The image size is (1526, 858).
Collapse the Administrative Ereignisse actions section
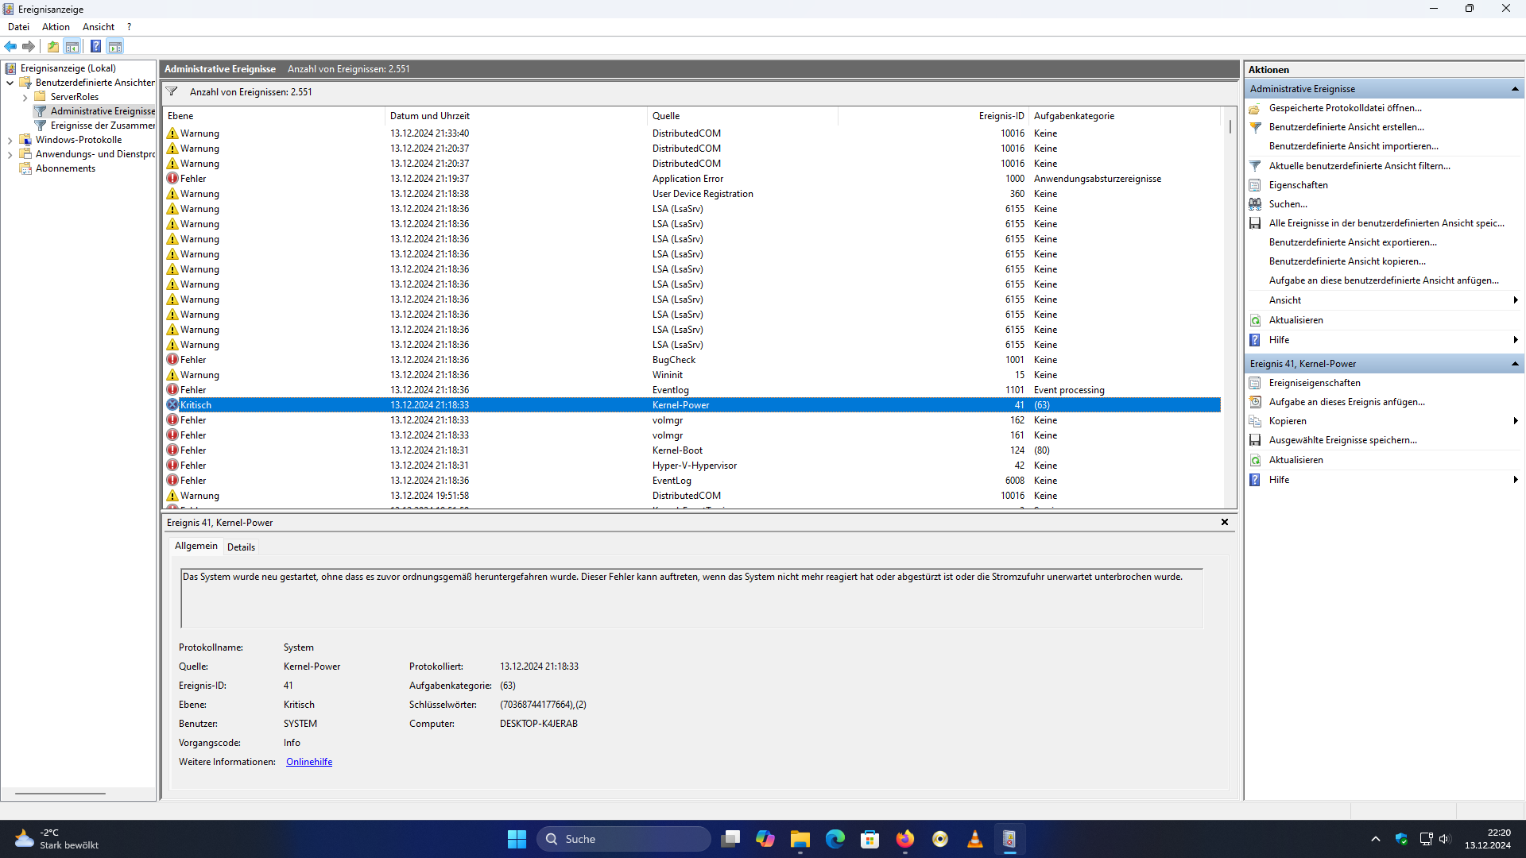[x=1515, y=89]
